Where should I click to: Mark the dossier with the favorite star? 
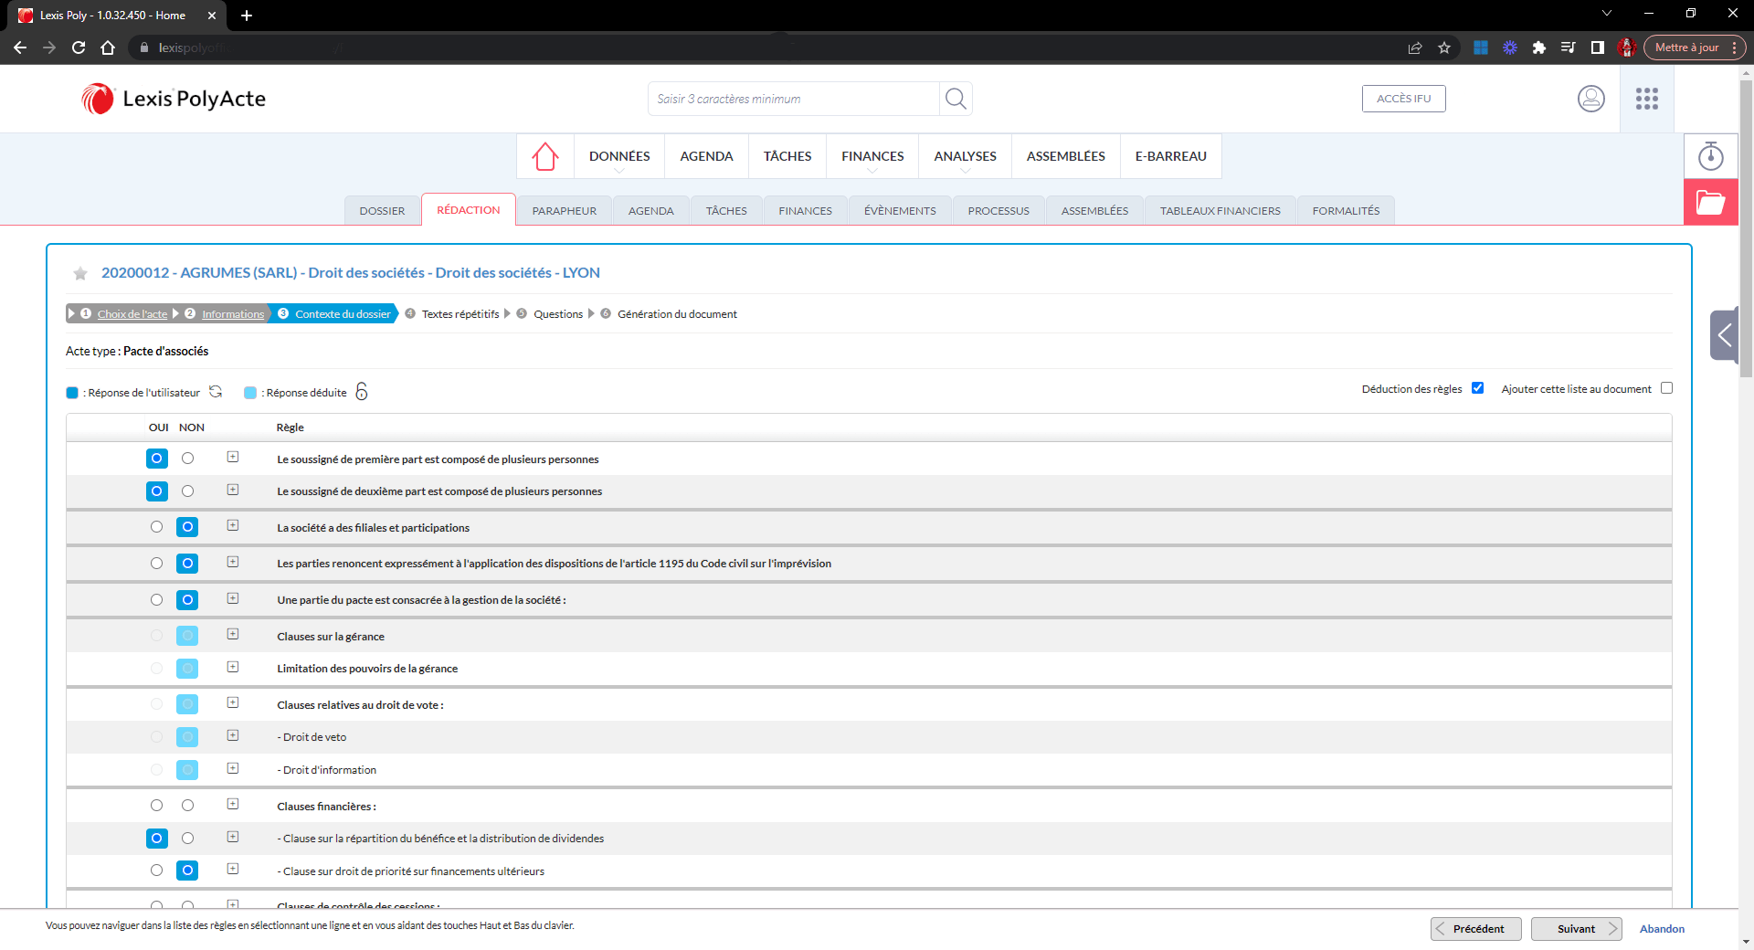(x=80, y=273)
